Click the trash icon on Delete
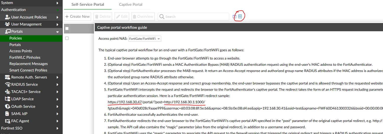Viewport: 383px width, 134px height. 97,16
